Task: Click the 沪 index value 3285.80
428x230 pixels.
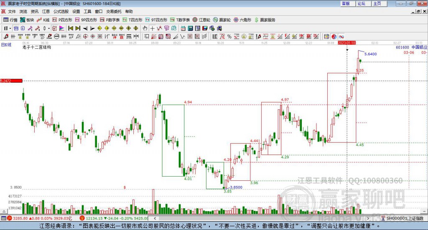Action: (20, 218)
